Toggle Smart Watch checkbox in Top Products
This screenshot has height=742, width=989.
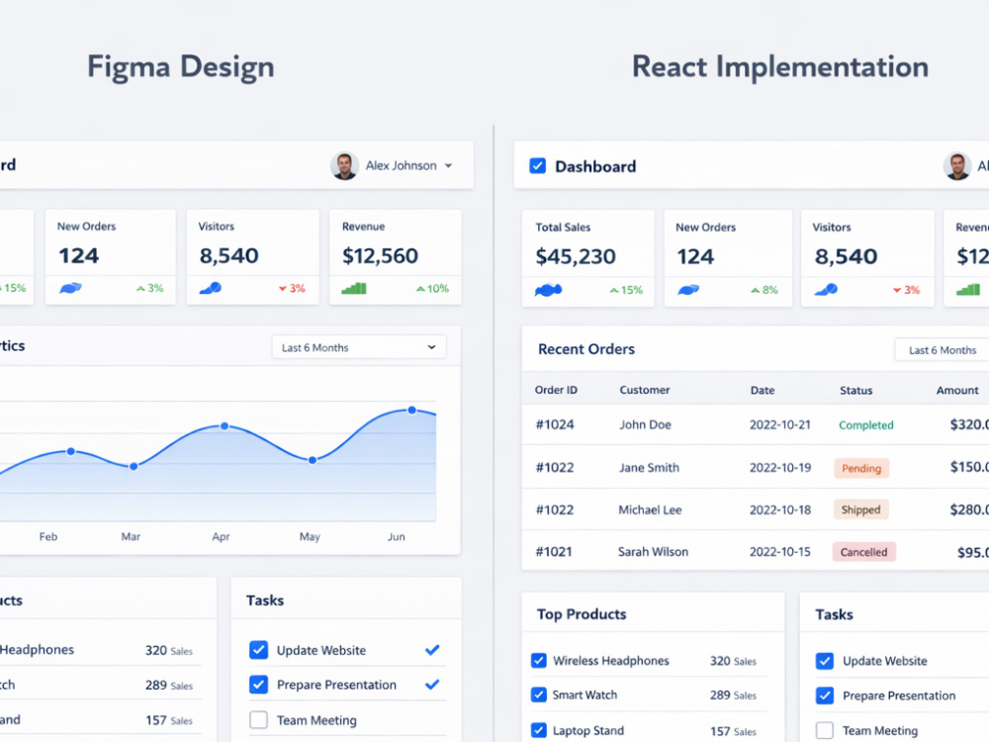pyautogui.click(x=539, y=695)
